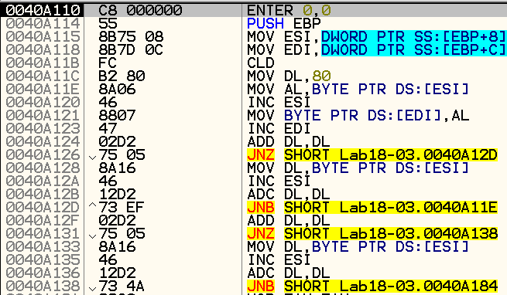The image size is (507, 295).
Task: Select address 0040A12F
Action: click(43, 220)
